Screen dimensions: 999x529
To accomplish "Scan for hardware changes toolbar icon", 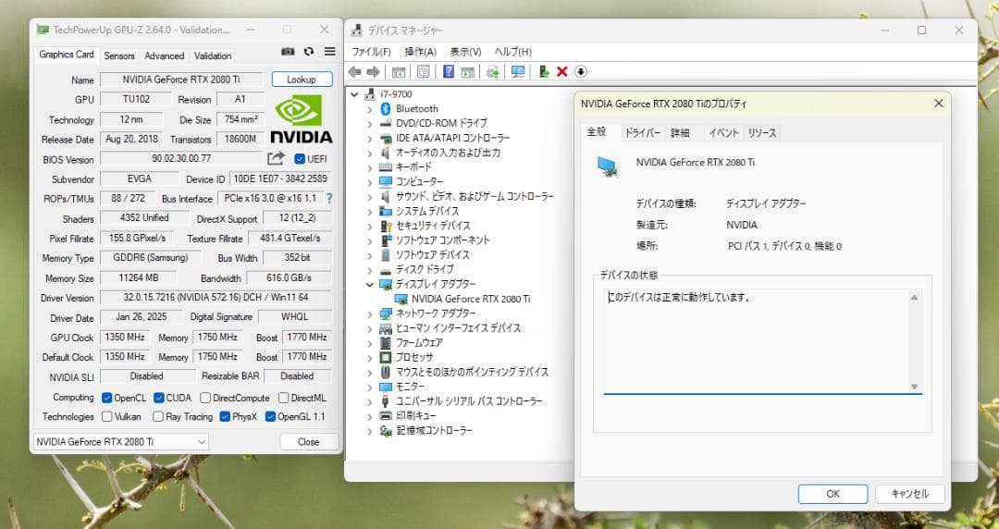I will 518,72.
